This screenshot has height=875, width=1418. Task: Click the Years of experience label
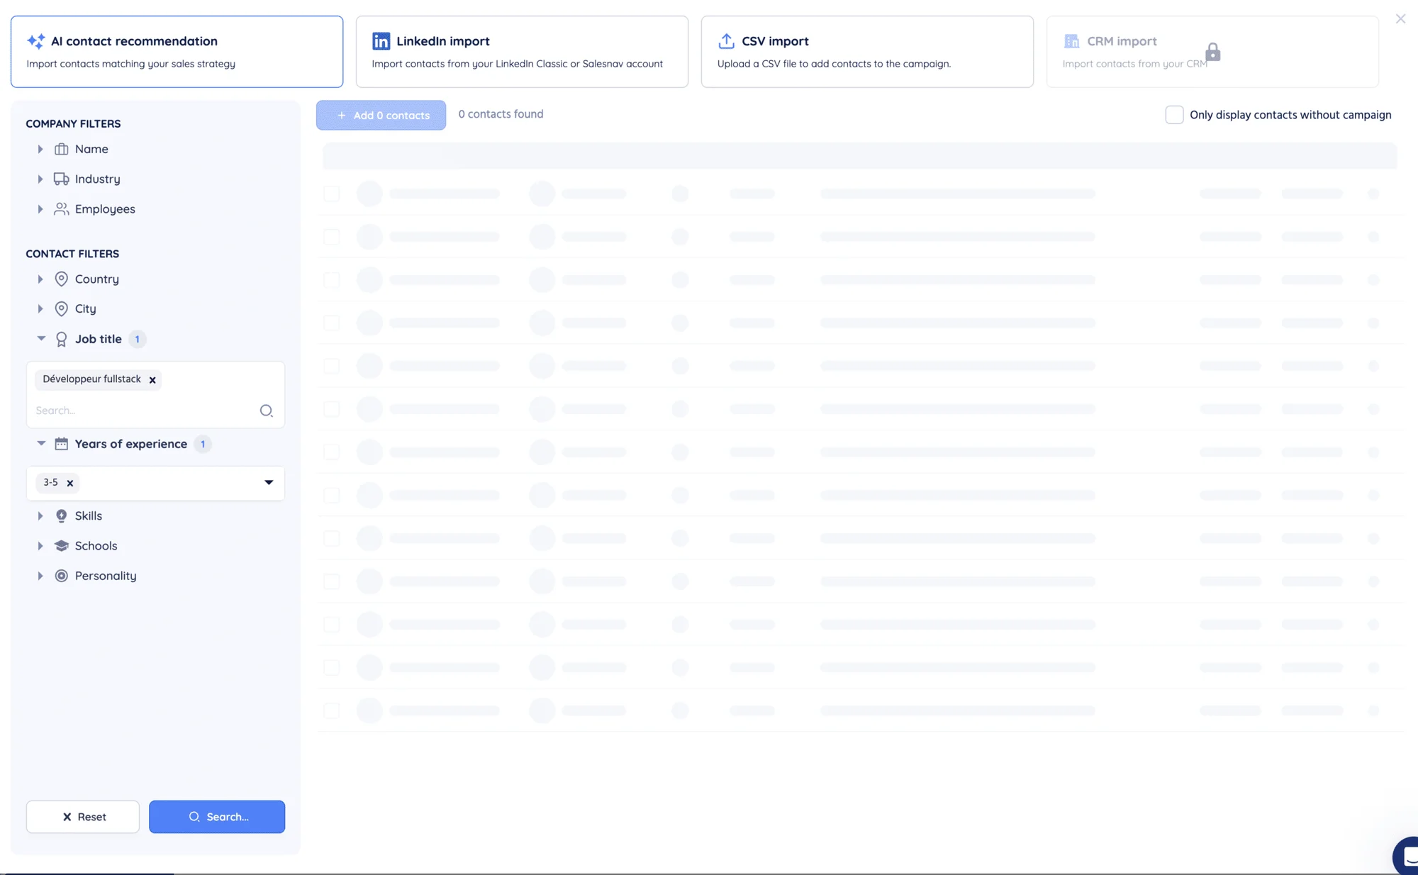131,444
